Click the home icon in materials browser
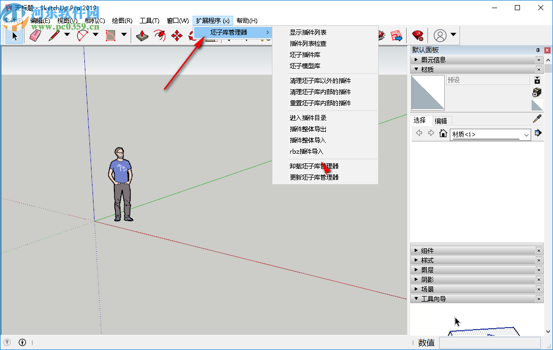The height and width of the screenshot is (350, 553). [443, 134]
